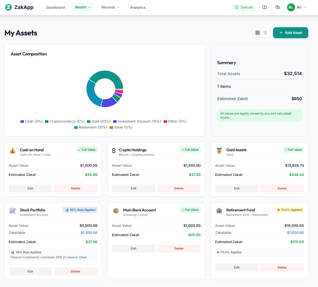Click the Gold segment of the donut chart

tap(110, 76)
